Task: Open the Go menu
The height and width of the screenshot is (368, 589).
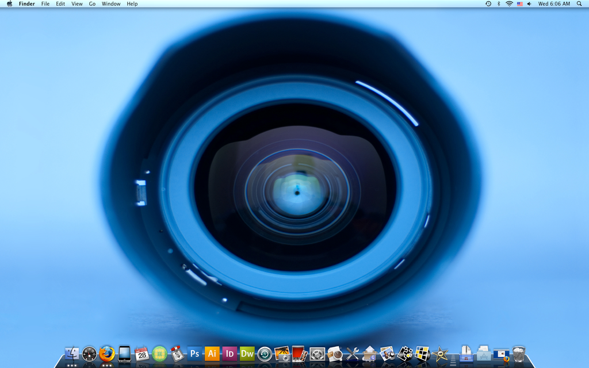Action: [92, 3]
